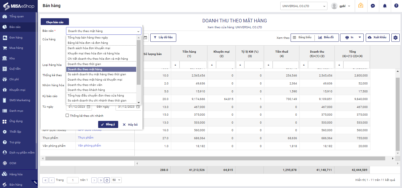The image size is (402, 188).
Task: Open the Messenger chat icon
Action: pyautogui.click(x=373, y=6)
